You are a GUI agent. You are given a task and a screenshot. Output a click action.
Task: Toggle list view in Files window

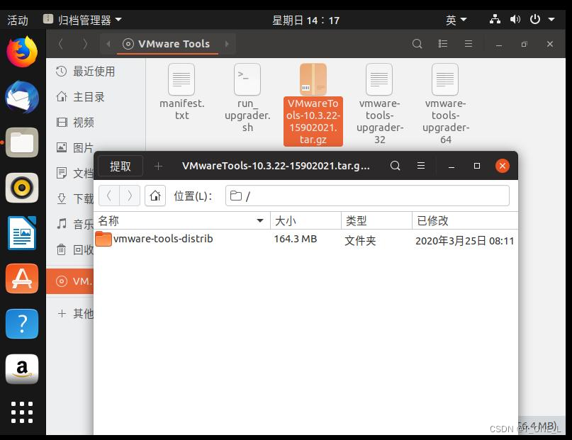442,44
